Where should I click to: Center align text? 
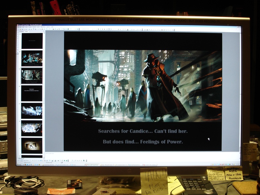point(109,29)
